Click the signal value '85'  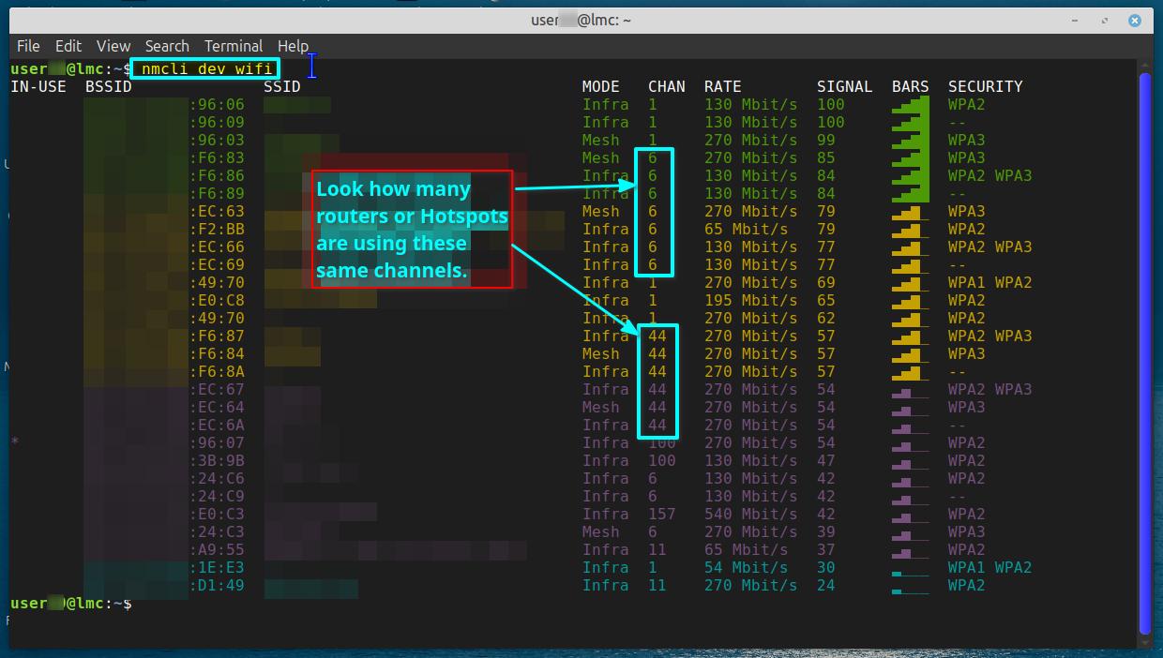click(x=826, y=157)
